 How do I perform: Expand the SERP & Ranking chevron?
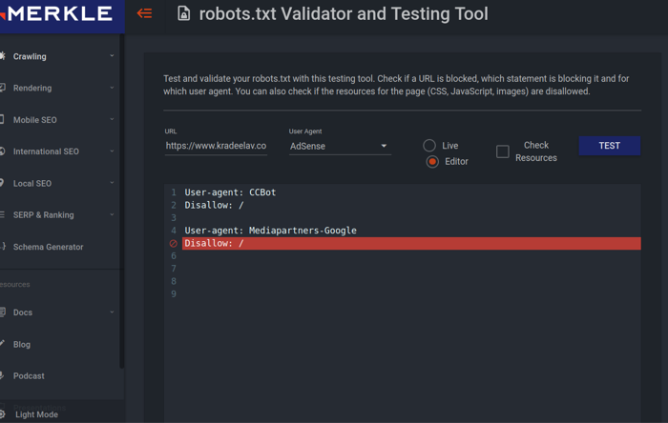[112, 214]
